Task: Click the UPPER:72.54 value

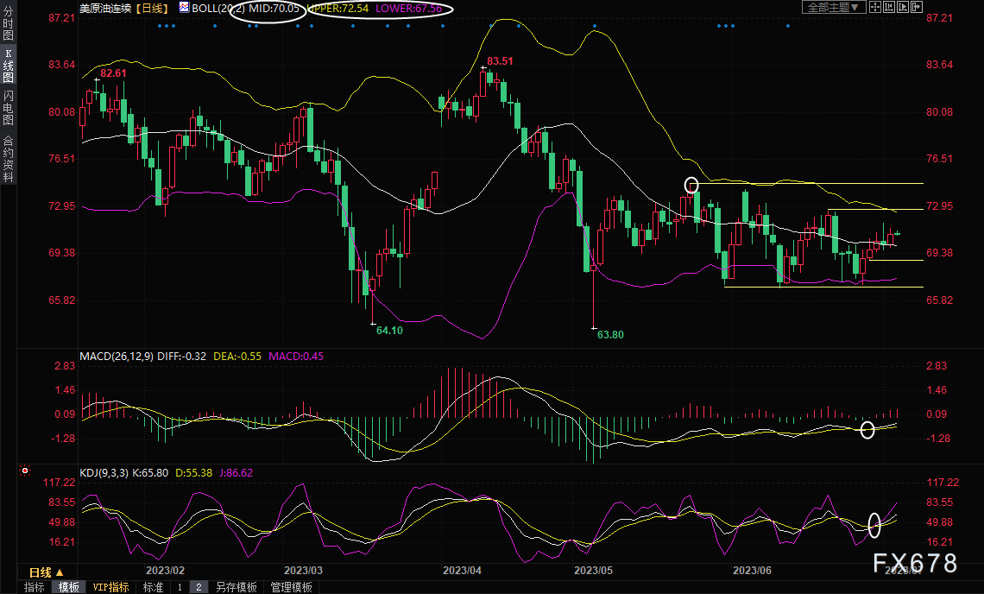Action: pos(337,8)
